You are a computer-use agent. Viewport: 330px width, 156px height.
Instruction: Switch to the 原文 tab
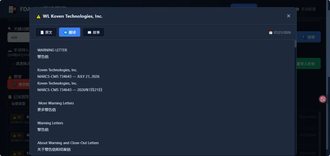pos(46,32)
